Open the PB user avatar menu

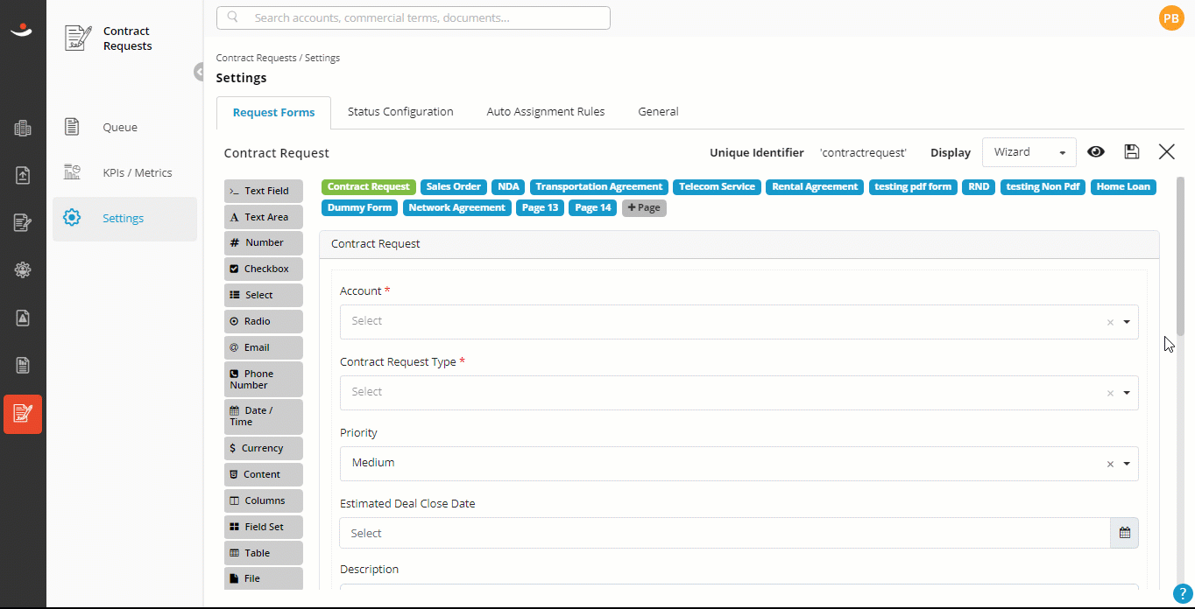1170,17
